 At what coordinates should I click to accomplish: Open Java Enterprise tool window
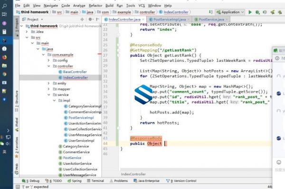146,181
